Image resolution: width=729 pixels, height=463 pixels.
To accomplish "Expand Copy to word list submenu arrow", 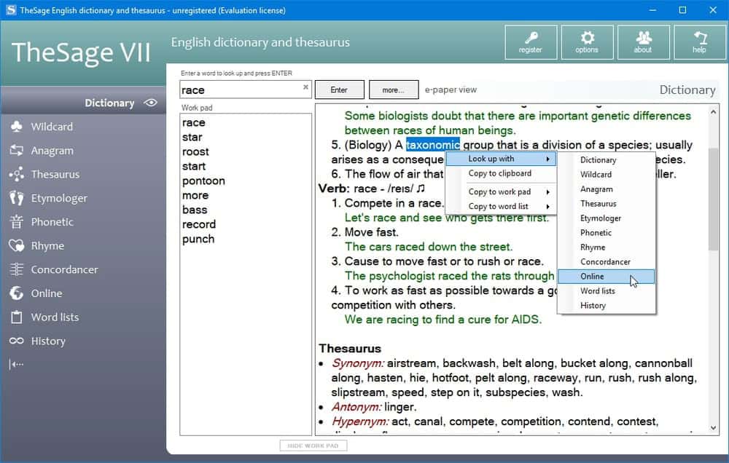I will click(x=548, y=206).
